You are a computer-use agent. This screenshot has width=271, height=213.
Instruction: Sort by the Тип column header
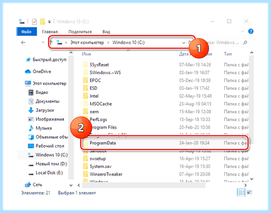point(228,54)
